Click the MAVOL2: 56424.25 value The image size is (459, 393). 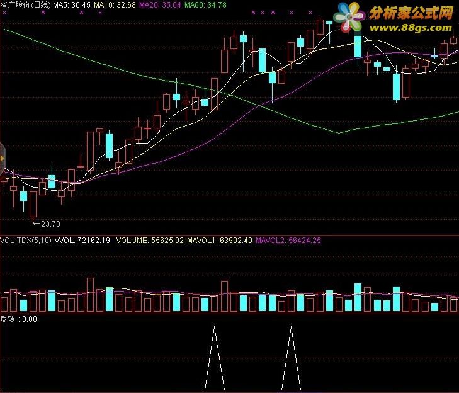tap(288, 241)
